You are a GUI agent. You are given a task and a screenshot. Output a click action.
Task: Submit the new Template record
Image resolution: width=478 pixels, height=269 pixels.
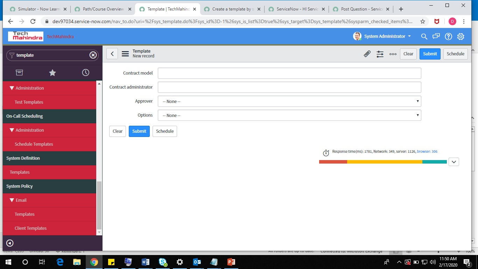point(430,54)
